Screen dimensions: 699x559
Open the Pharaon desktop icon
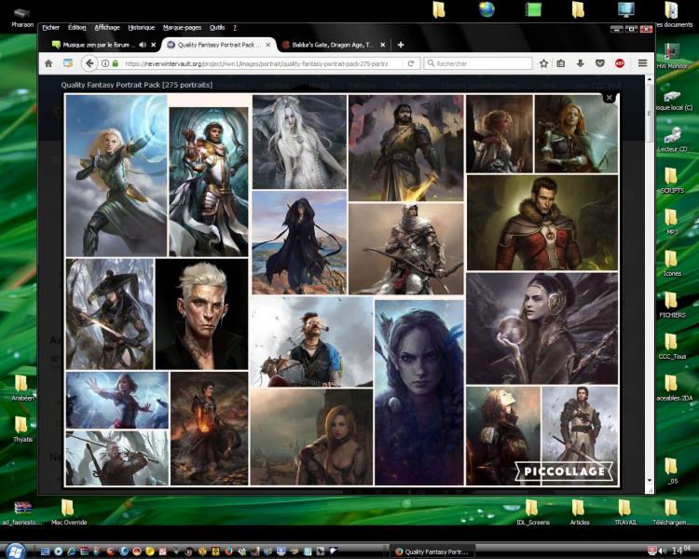21,17
